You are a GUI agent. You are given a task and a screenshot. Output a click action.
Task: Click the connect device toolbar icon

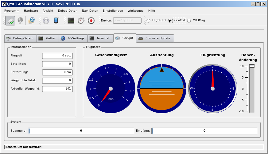(x=10, y=21)
